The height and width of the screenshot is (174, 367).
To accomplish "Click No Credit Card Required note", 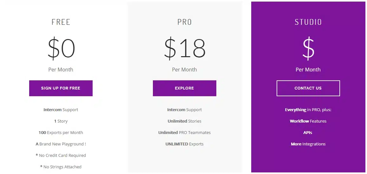I will 61,156.
